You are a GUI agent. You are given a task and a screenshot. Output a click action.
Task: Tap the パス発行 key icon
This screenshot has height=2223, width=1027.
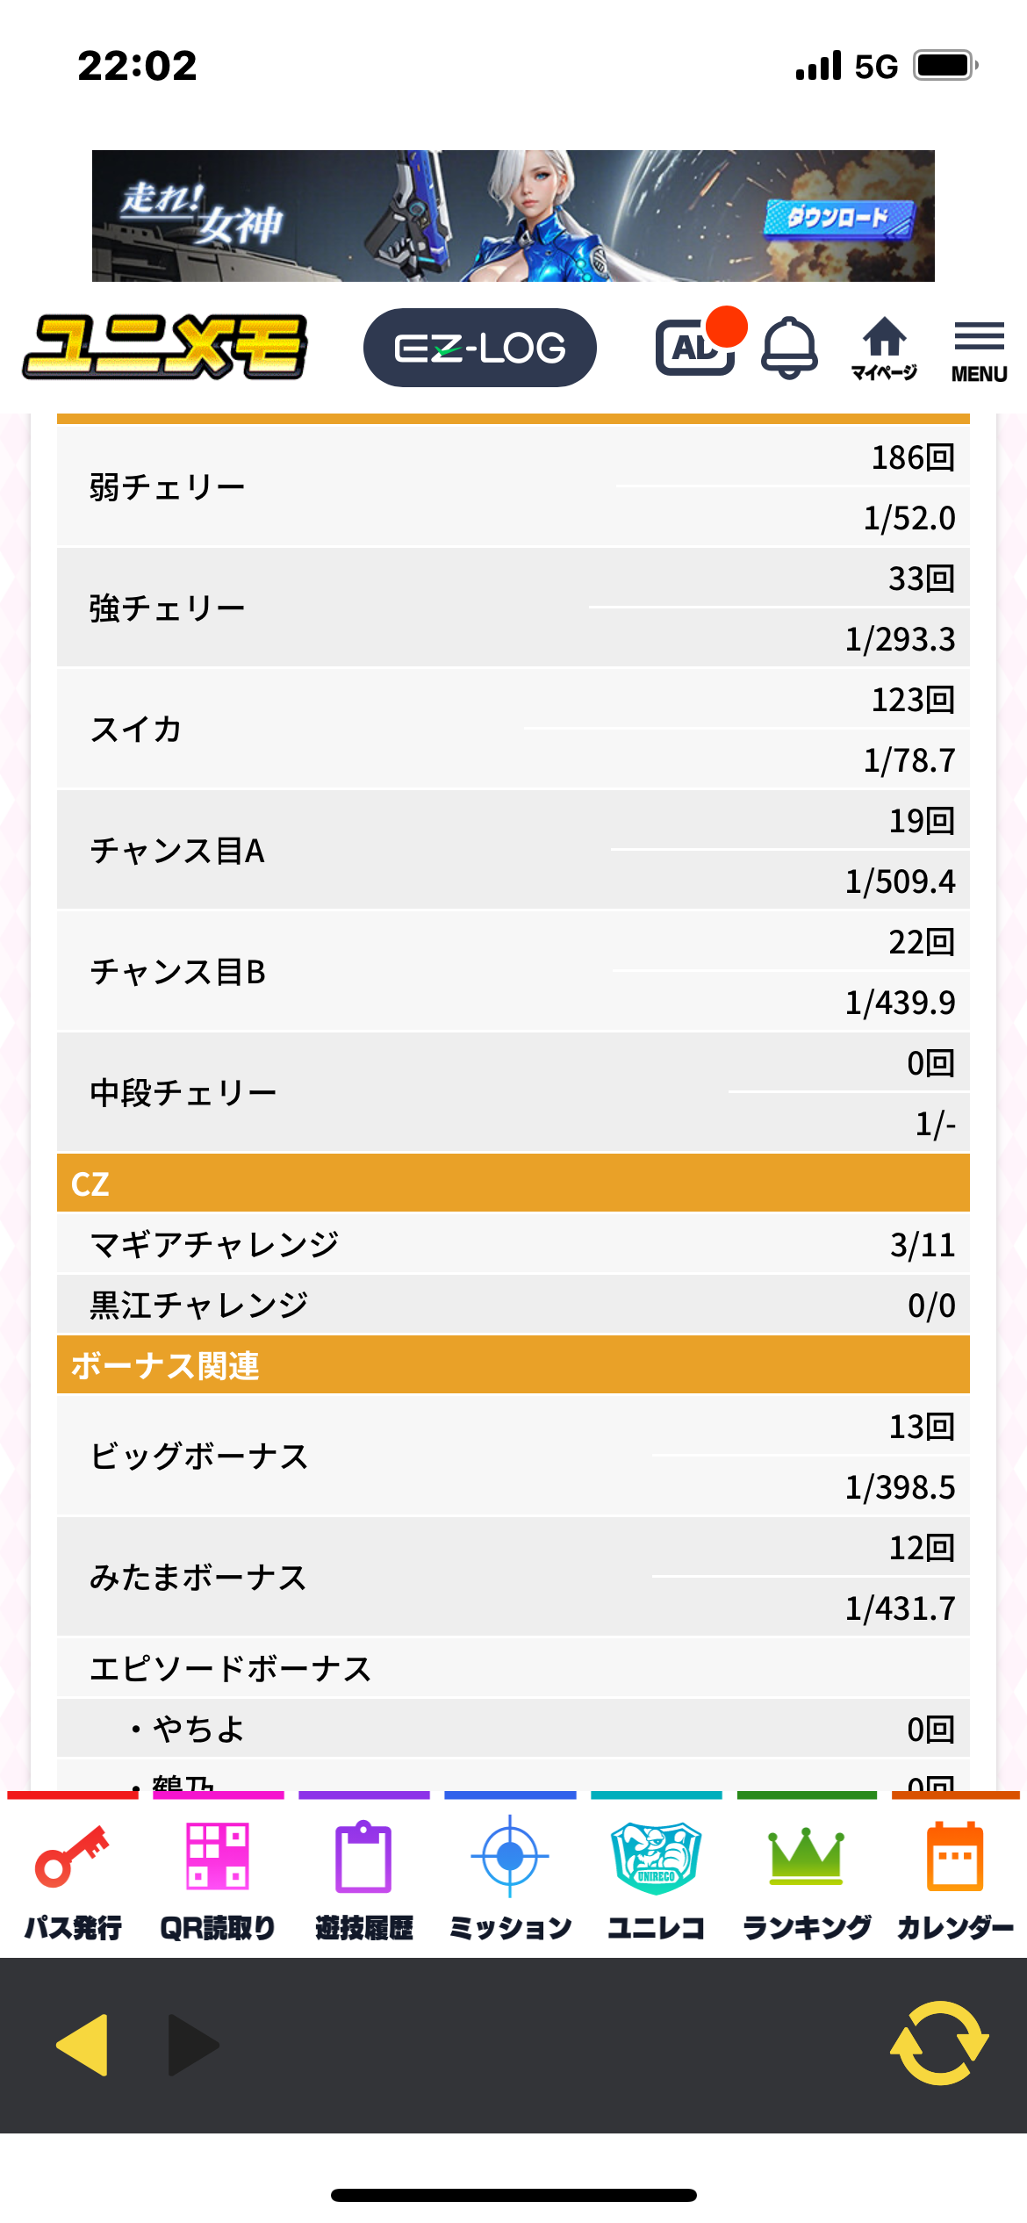coord(73,1879)
